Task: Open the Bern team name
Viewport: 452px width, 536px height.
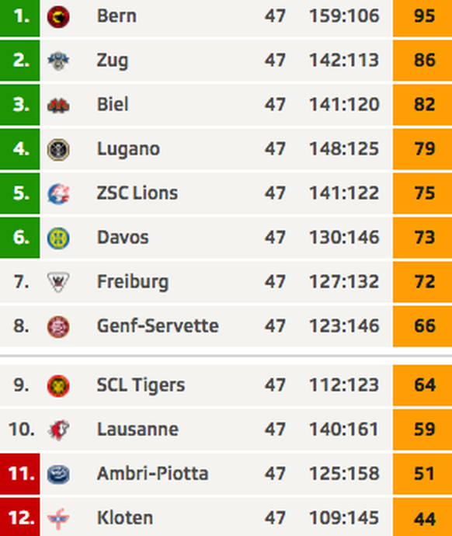Action: pyautogui.click(x=116, y=16)
